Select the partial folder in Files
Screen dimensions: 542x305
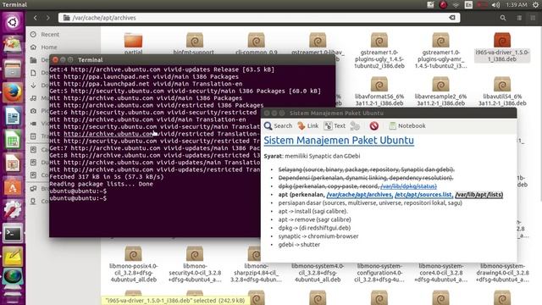point(133,43)
